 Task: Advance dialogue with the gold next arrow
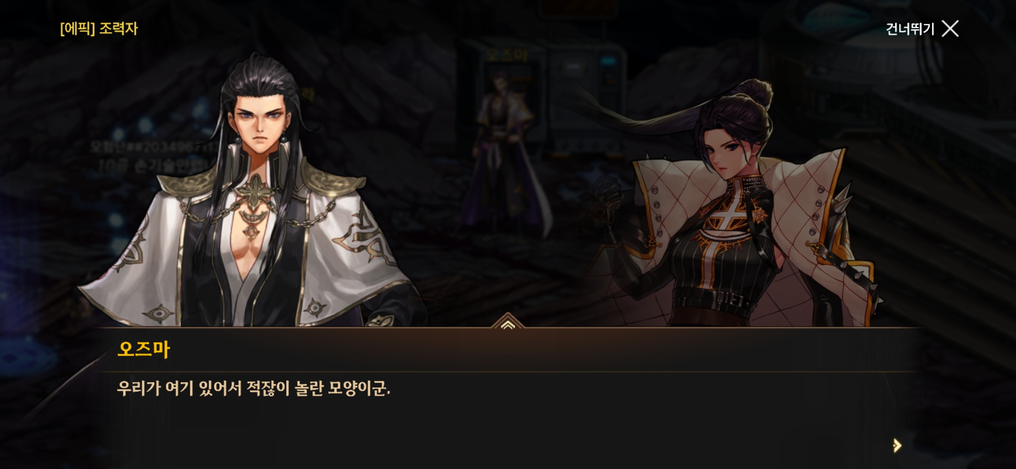click(x=897, y=445)
